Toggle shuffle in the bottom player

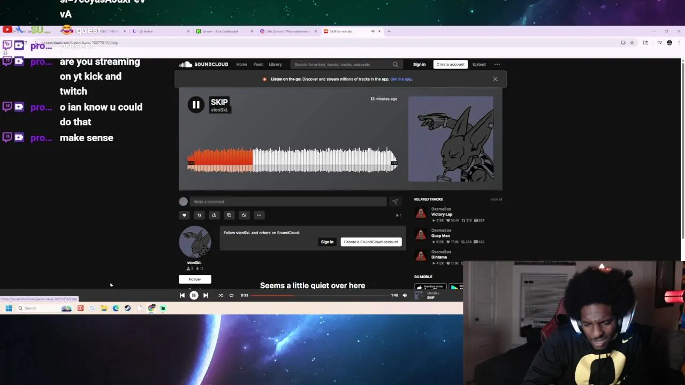[x=220, y=295]
